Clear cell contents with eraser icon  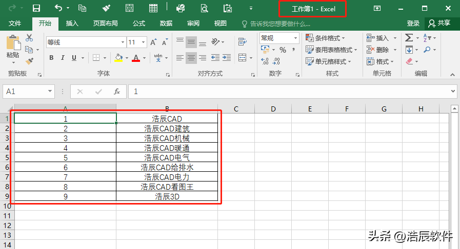click(x=409, y=61)
